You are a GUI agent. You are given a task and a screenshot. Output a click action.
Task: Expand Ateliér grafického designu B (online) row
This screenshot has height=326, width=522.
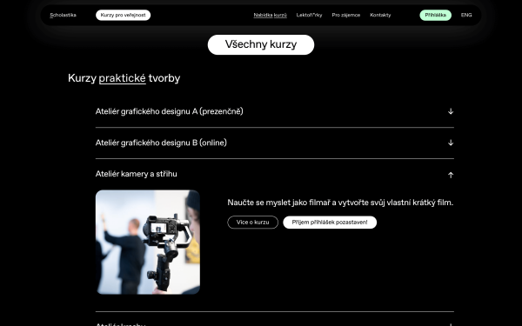click(275, 143)
